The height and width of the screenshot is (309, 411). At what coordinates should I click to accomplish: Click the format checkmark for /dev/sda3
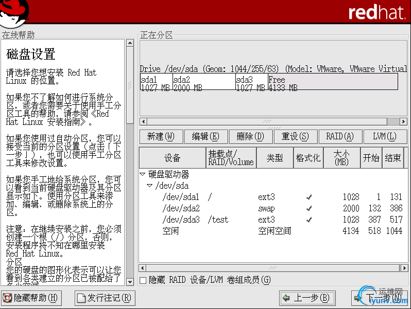[309, 220]
